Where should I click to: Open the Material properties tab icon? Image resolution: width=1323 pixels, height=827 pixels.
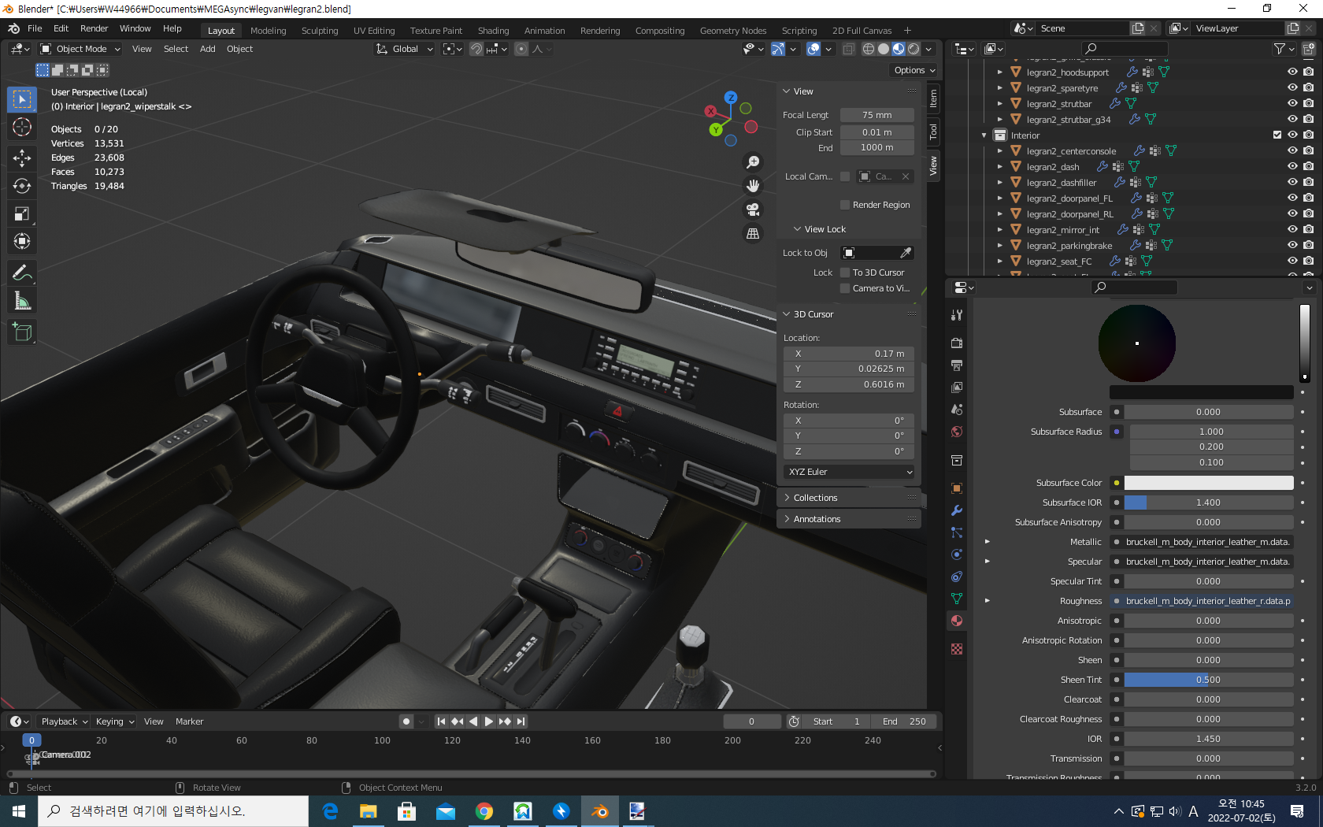[x=957, y=621]
